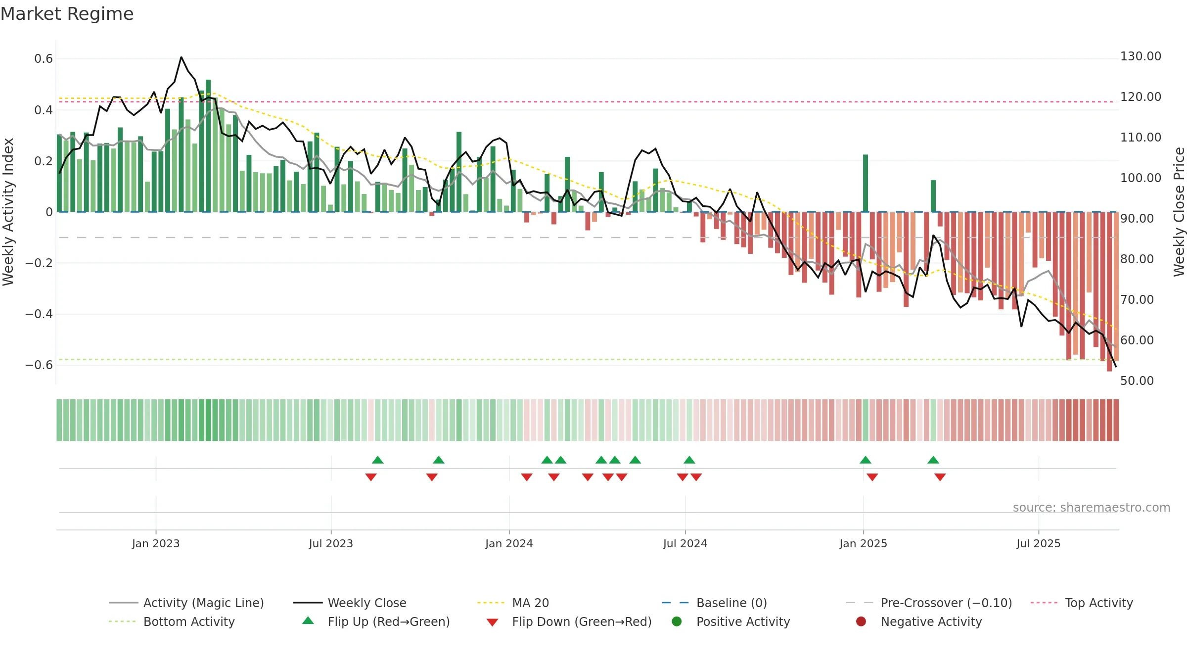Toggle the Flip Down (Green→Red) legend entry
1187x668 pixels.
(569, 621)
